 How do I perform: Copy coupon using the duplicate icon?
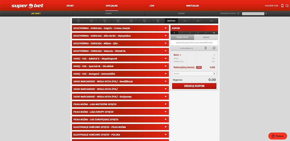point(214,48)
